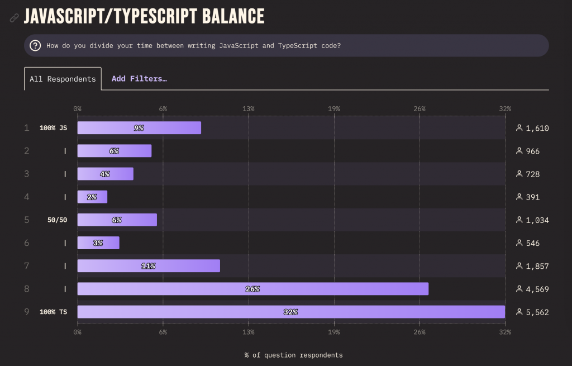
Task: Click the link icon beside the section title
Action: 15,18
